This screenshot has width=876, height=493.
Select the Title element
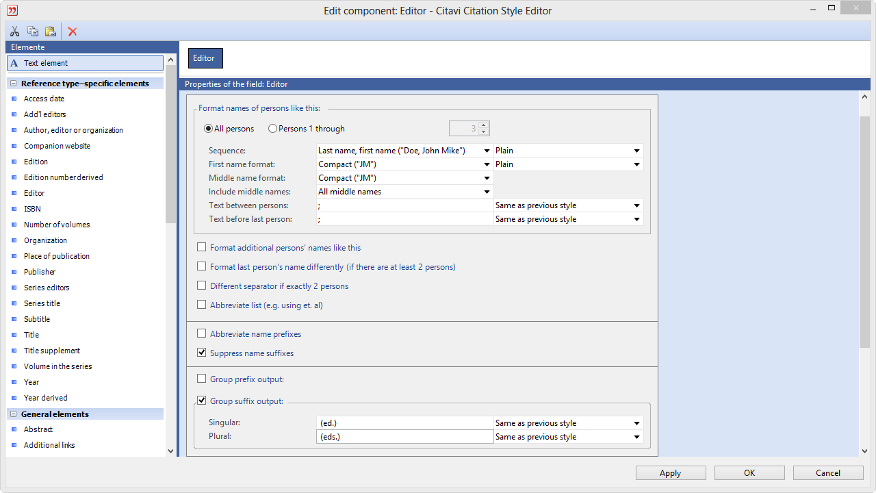(31, 335)
